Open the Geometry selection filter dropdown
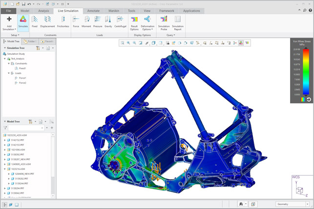Viewport: 314px width, 209px height. click(293, 204)
